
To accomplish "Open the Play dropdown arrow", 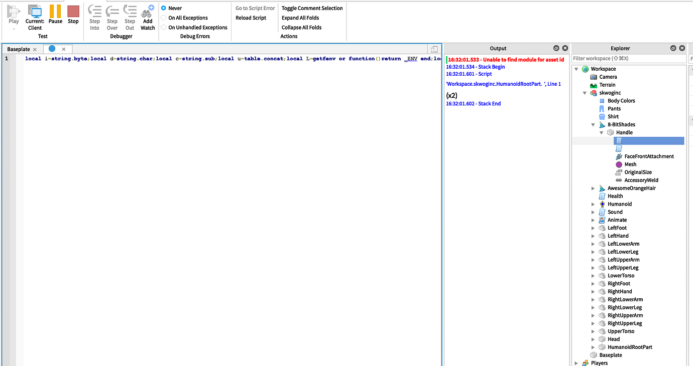I will [14, 29].
